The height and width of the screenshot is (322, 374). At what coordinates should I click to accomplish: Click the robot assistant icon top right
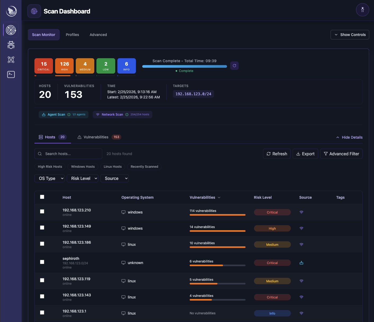pos(362,10)
